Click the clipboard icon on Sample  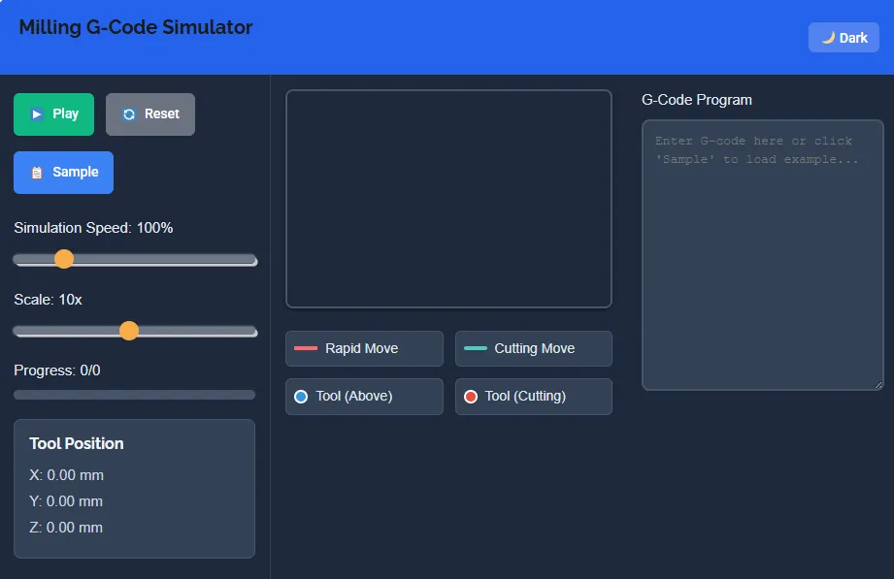click(x=37, y=173)
